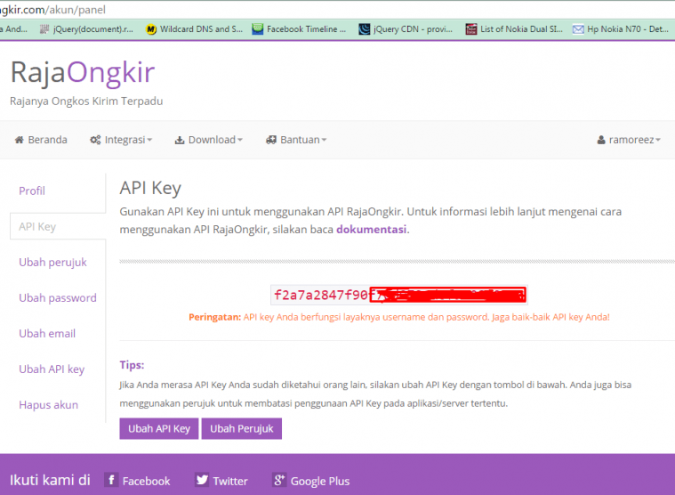This screenshot has width=675, height=495.
Task: Click tagline Rajanya Ongkos Kirim Terpadu
Action: point(86,101)
